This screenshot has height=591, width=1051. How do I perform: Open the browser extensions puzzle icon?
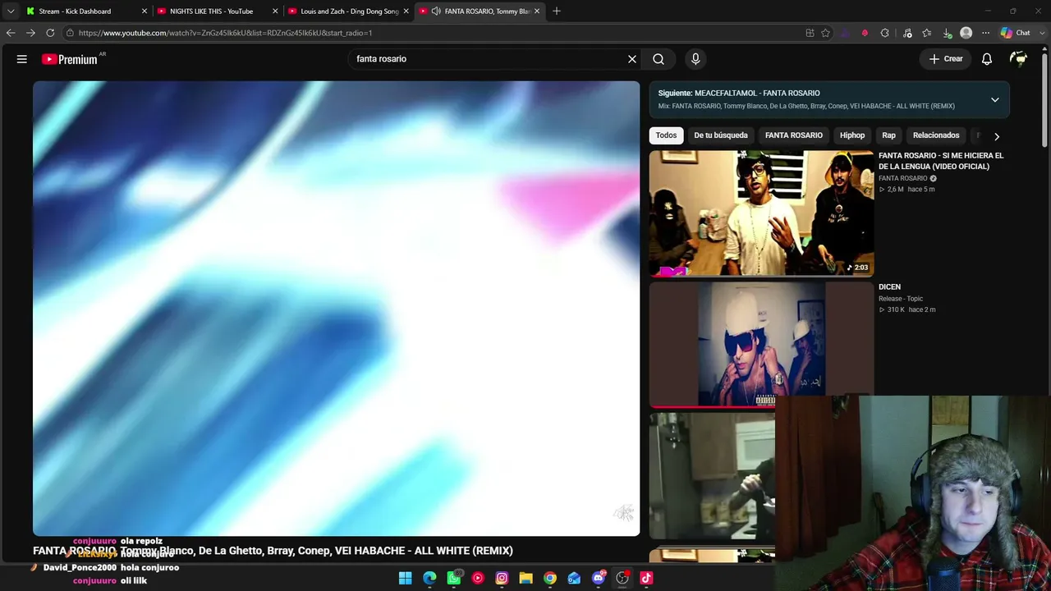coord(884,33)
